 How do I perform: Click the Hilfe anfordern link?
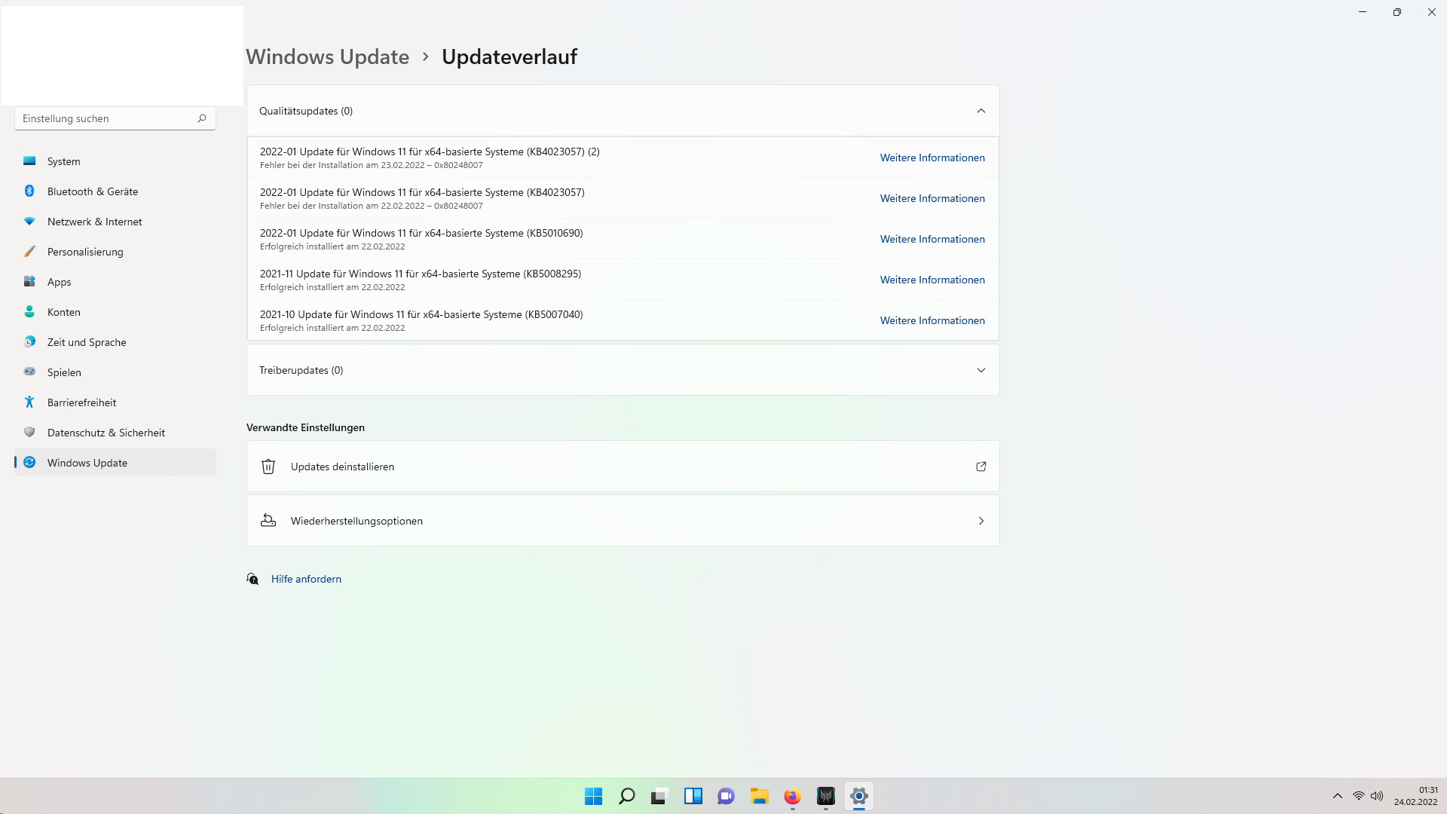[x=306, y=578]
